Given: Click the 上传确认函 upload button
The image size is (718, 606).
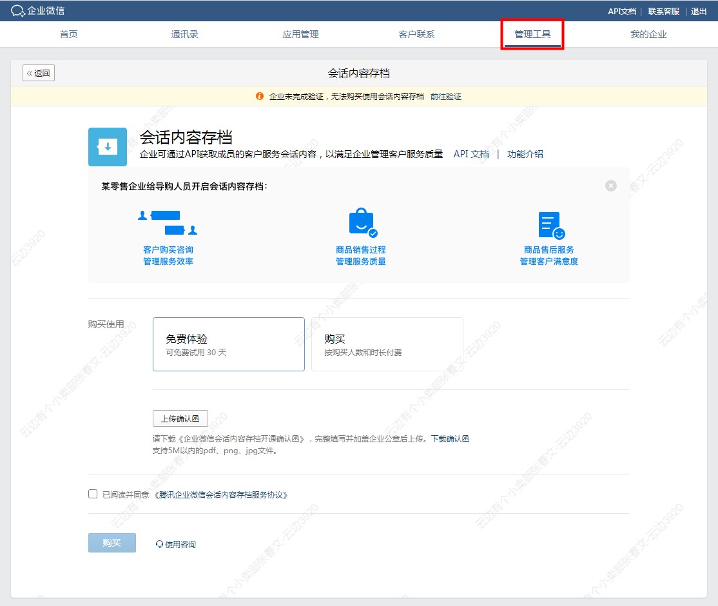Looking at the screenshot, I should click(x=180, y=418).
